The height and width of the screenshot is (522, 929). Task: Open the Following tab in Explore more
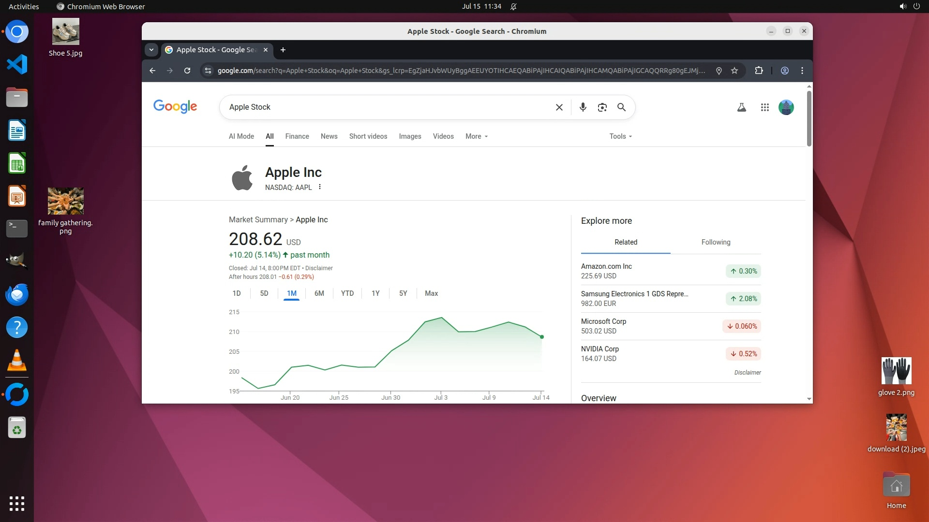[x=716, y=242]
